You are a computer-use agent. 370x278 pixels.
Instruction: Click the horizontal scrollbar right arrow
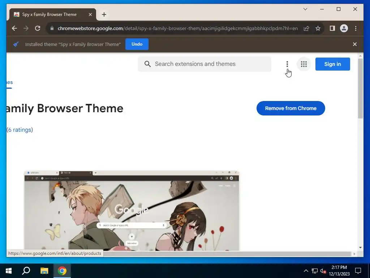click(354, 254)
